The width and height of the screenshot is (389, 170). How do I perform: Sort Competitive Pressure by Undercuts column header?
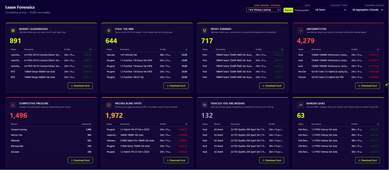(x=86, y=124)
